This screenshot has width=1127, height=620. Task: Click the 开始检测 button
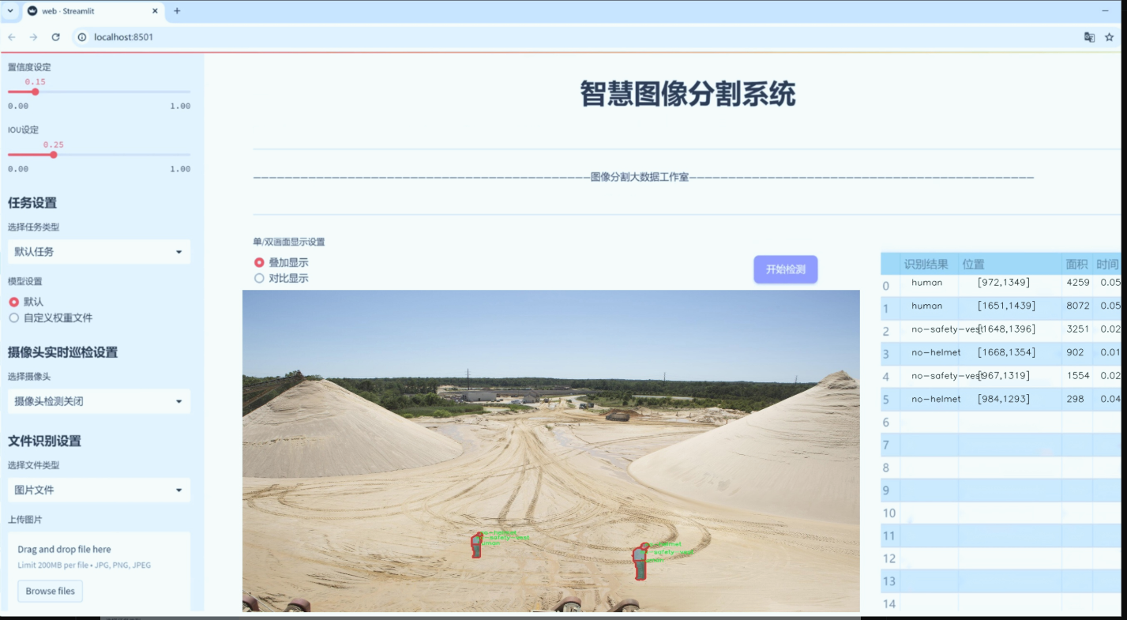785,269
